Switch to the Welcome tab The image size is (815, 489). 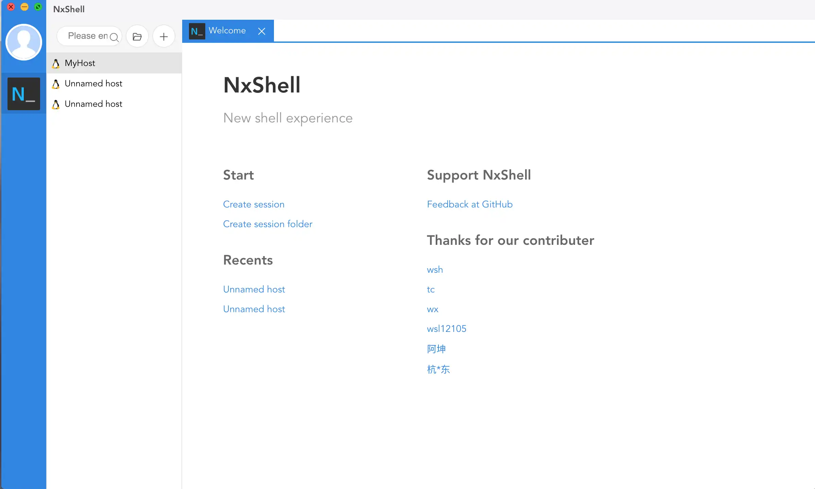click(227, 31)
